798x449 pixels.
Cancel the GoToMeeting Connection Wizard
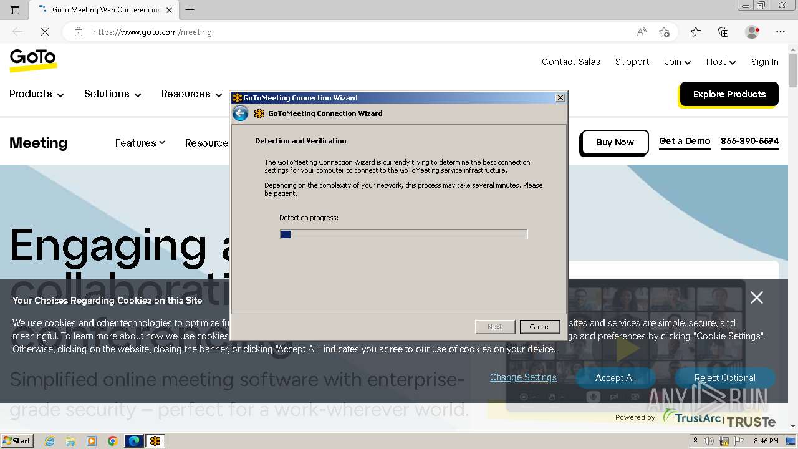tap(539, 327)
